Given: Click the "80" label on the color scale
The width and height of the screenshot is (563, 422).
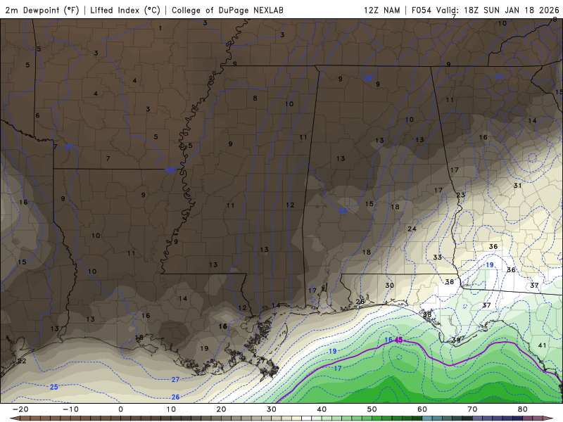Looking at the screenshot, I should tap(523, 409).
